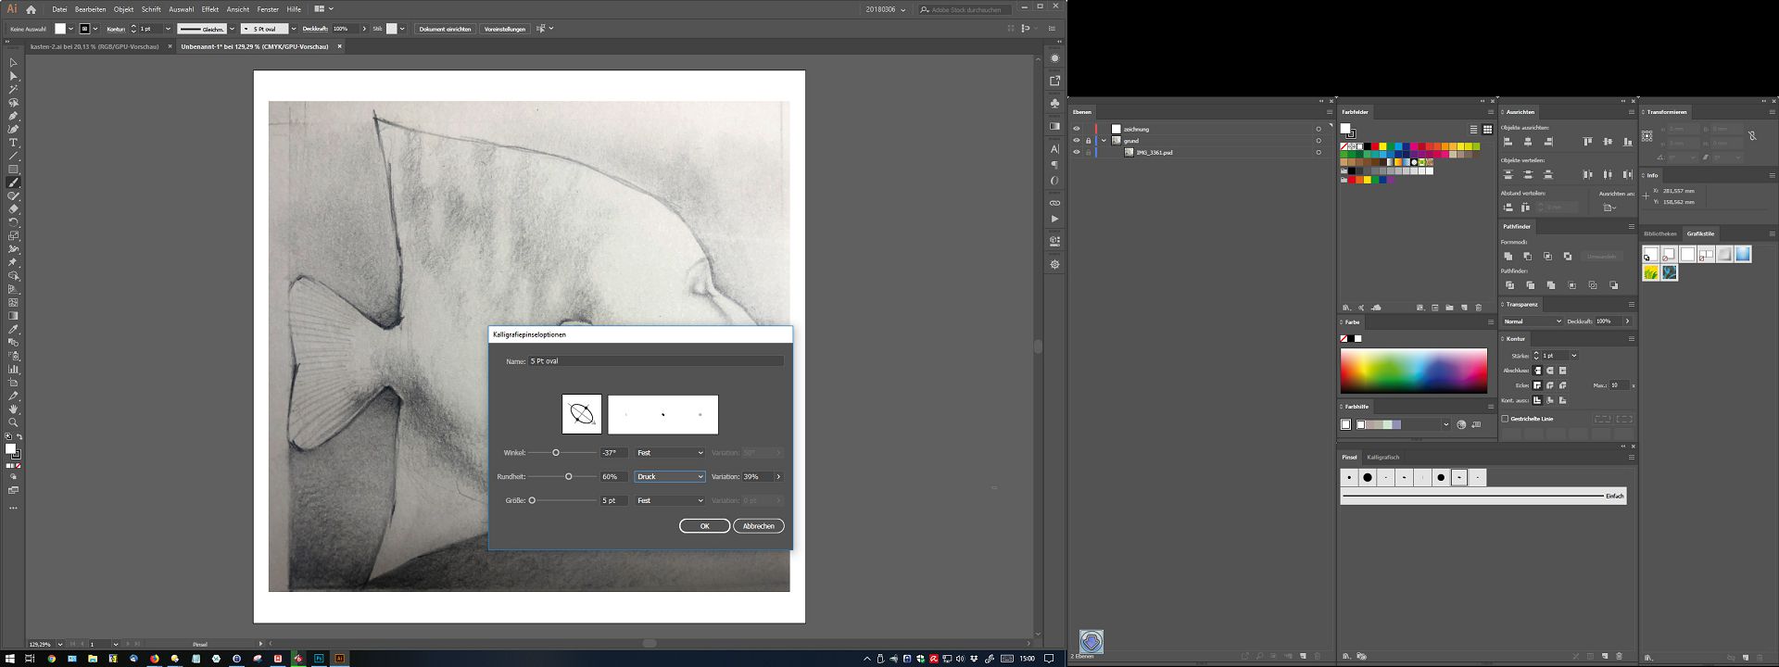
Task: Open workspace switcher labeled 20180306
Action: tap(886, 9)
